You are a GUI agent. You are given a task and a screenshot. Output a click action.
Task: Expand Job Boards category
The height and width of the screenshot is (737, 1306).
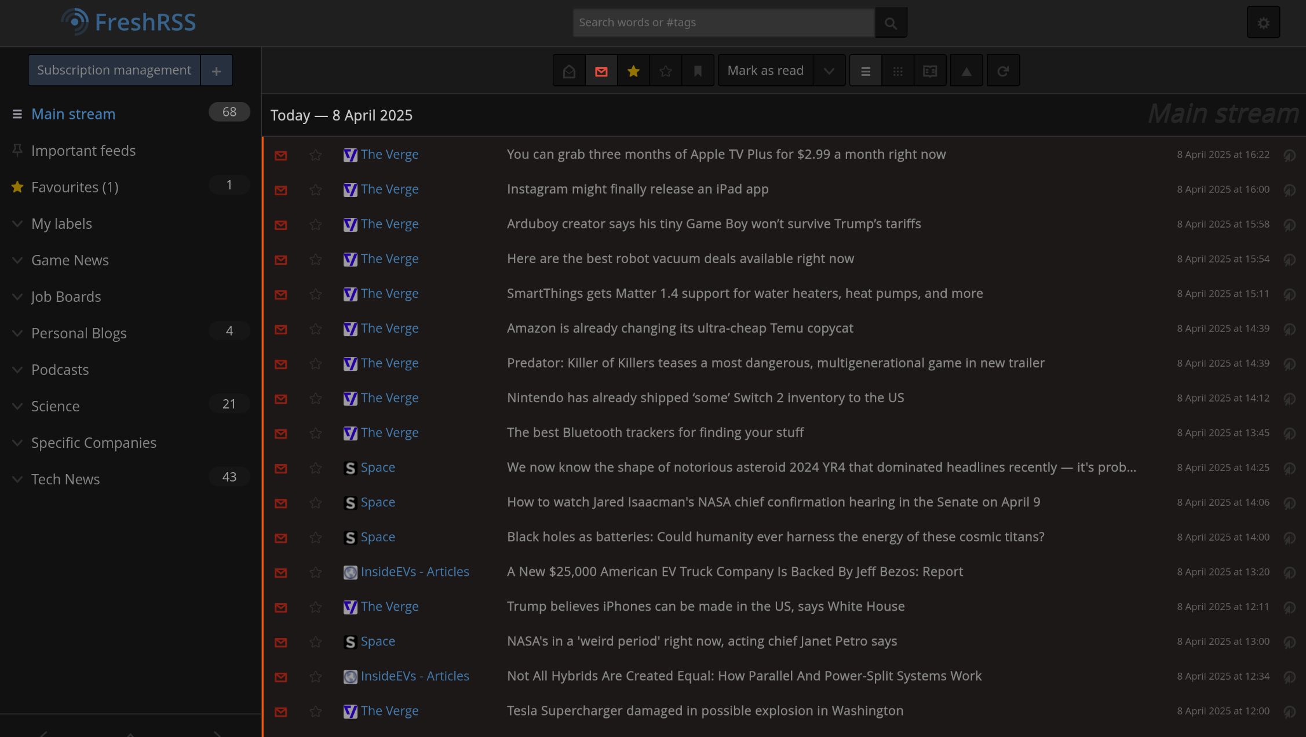pyautogui.click(x=17, y=297)
